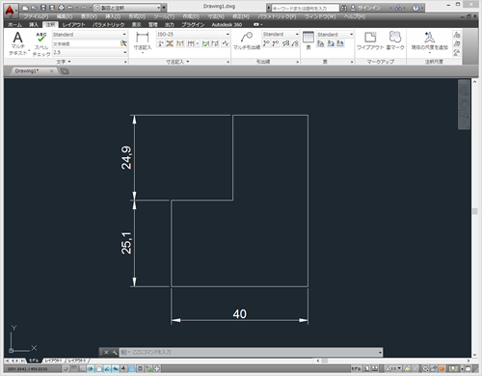Switch to the ホーム ribbon tab
The width and height of the screenshot is (482, 376).
click(14, 25)
